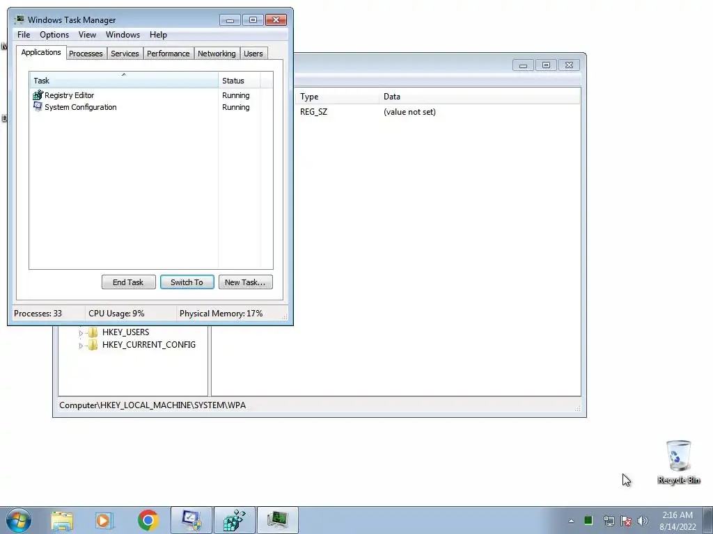Click the green CPU meter tray icon
The height and width of the screenshot is (534, 713).
[x=588, y=520]
